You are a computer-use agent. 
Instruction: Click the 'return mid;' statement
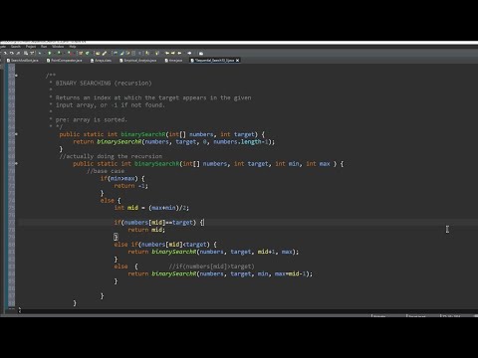[x=146, y=230]
